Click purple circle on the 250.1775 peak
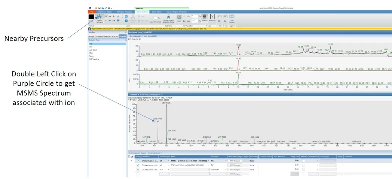Viewport: 392px width, 179px height. tap(166, 106)
